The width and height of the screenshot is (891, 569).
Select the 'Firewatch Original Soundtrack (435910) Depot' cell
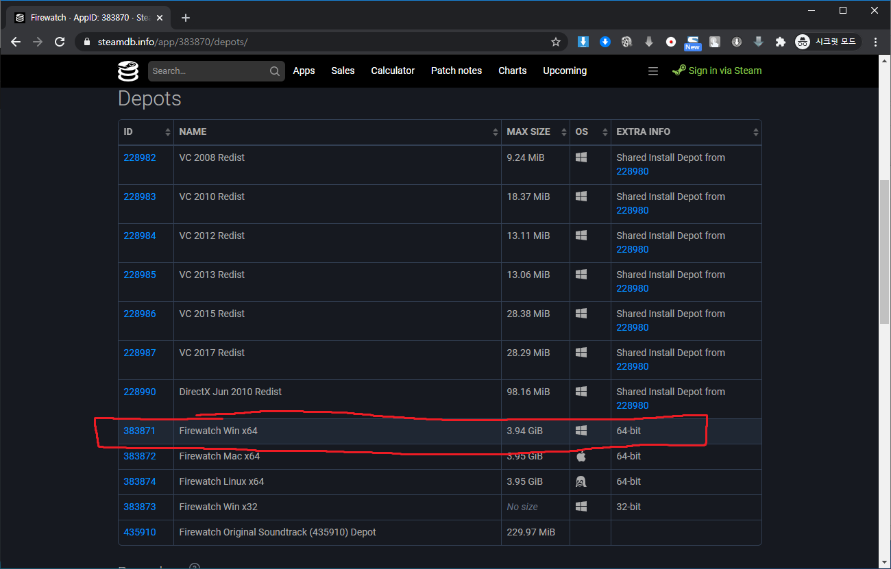[x=337, y=532]
